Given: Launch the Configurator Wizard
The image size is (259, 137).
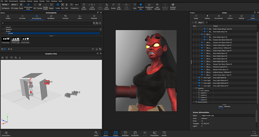Looking at the screenshot, I should coord(149,6).
